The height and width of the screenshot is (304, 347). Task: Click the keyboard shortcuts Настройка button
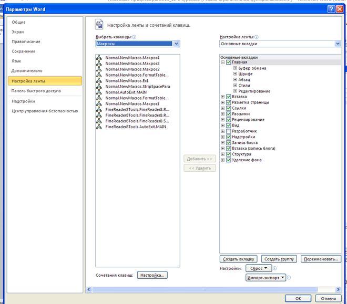[x=152, y=275]
